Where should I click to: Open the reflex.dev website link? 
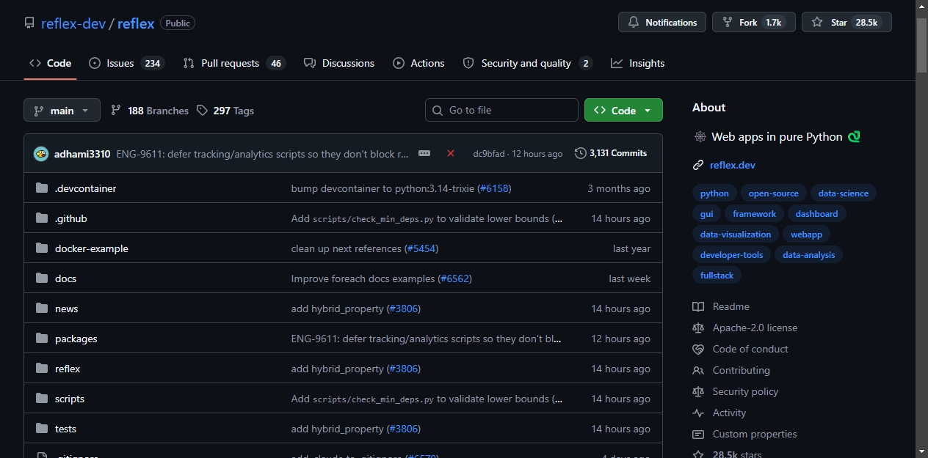click(733, 166)
